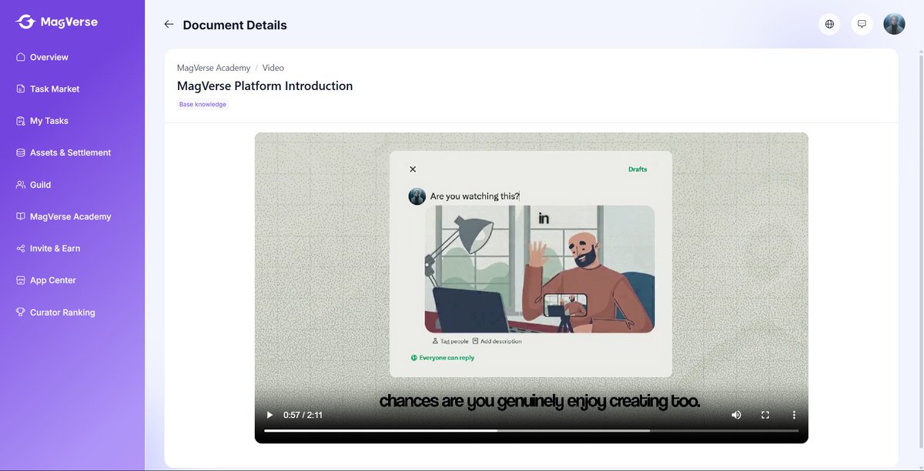This screenshot has width=924, height=471.
Task: Click the Guild people icon
Action: pos(21,185)
